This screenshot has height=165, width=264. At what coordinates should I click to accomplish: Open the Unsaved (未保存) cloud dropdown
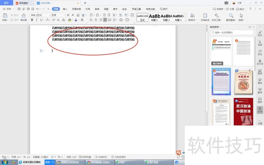point(219,9)
